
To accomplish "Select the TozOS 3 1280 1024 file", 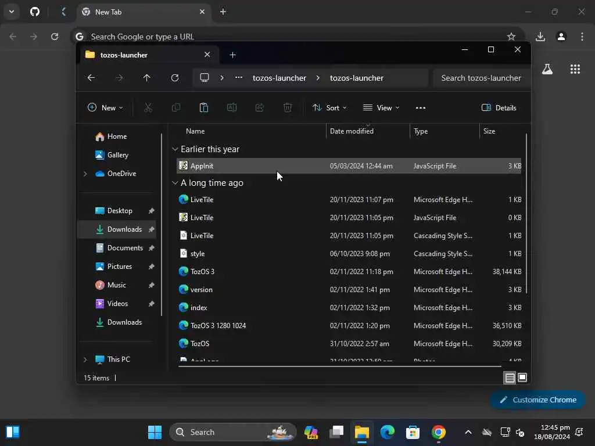I will click(349, 326).
